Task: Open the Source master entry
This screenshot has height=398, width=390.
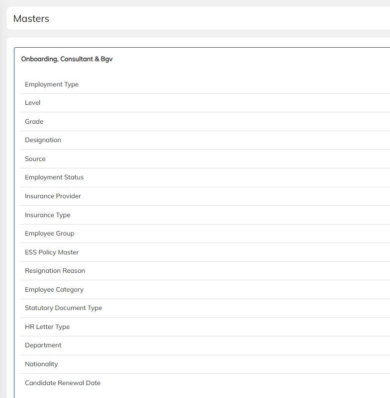Action: pyautogui.click(x=35, y=159)
